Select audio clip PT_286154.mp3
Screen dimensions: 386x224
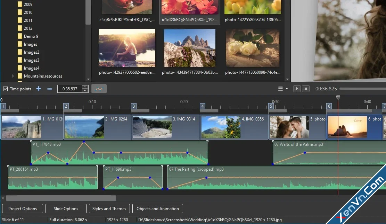tap(53, 177)
